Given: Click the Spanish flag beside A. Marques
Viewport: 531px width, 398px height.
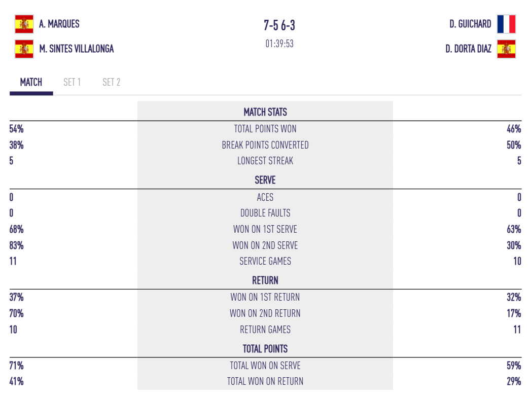Looking at the screenshot, I should click(x=24, y=24).
